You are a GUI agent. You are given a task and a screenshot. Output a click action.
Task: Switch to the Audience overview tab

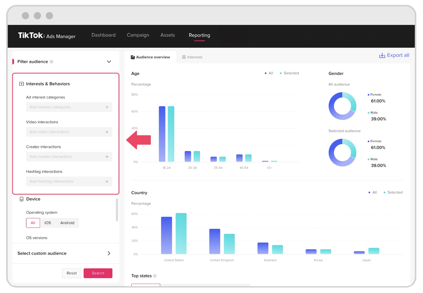[x=151, y=57]
